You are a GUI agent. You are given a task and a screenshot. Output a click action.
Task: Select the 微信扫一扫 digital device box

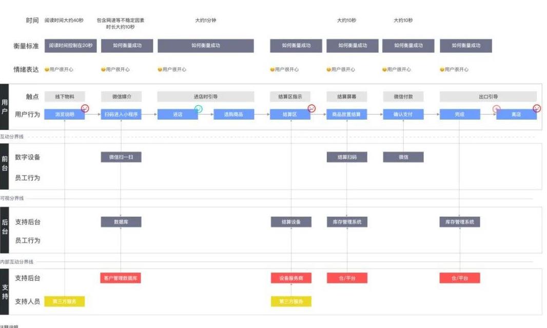[x=121, y=157]
